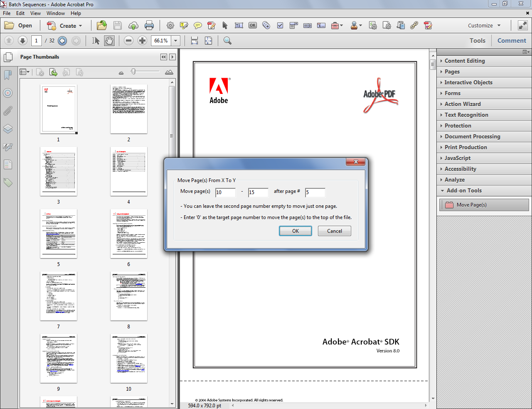Click the Print icon in the toolbar
This screenshot has width=532, height=409.
149,25
